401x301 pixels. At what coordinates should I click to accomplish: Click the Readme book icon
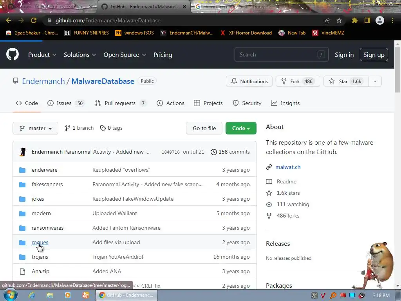[x=269, y=181]
